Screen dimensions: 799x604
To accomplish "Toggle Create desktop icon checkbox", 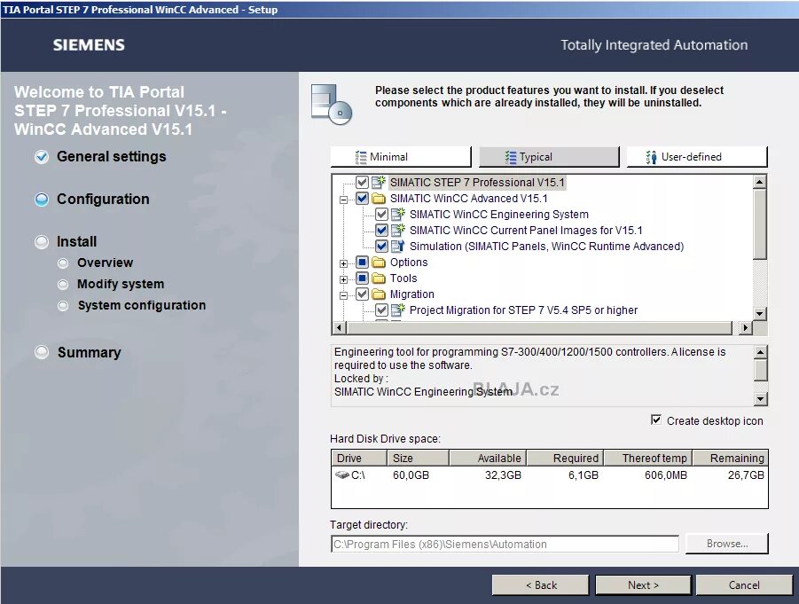I will coord(656,420).
